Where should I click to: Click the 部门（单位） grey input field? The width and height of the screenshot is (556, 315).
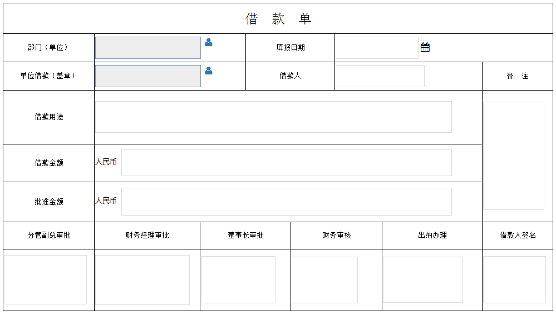(148, 48)
